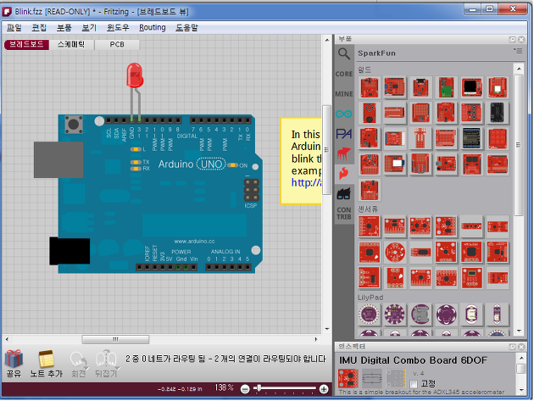Click the 138 % zoom value
The image size is (534, 401).
(224, 387)
